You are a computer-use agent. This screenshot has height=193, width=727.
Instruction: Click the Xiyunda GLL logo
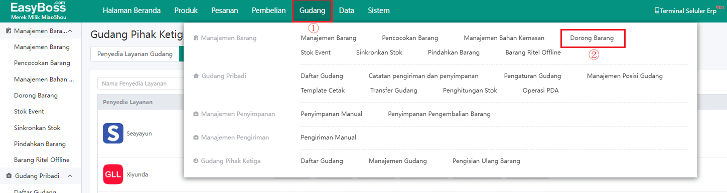click(113, 174)
